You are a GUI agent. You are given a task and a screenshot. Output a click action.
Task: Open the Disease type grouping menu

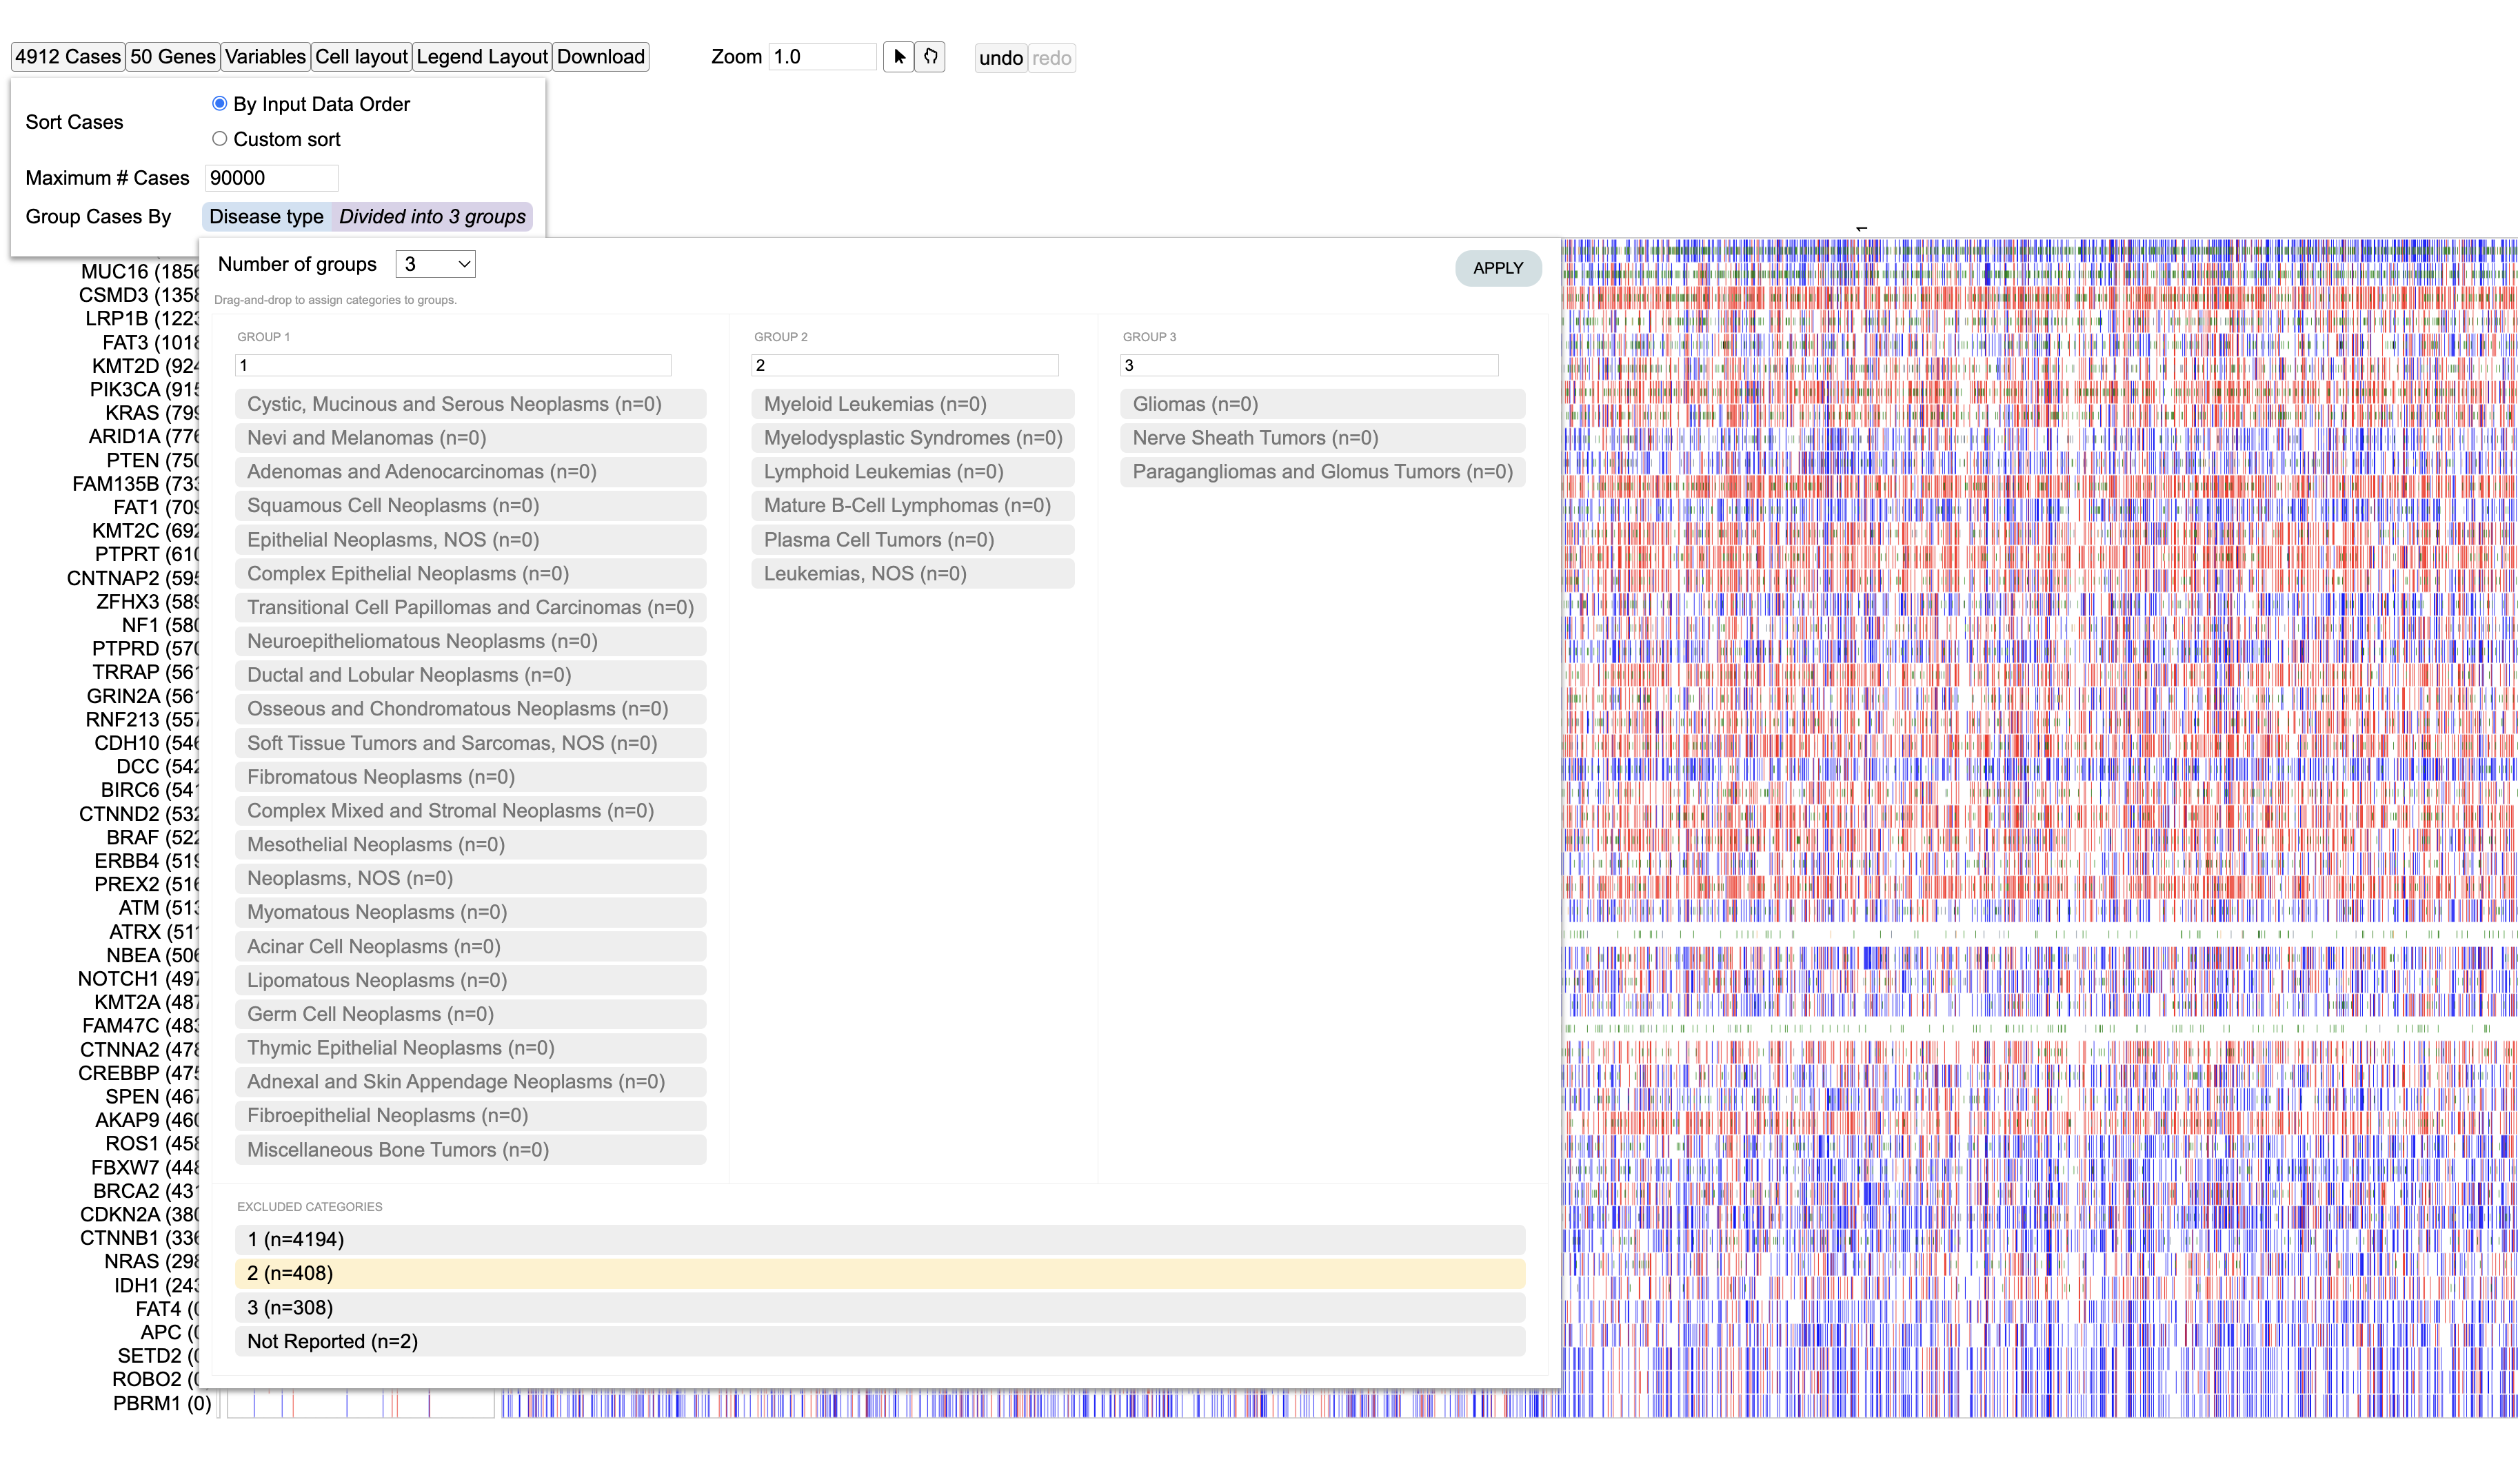pyautogui.click(x=265, y=216)
